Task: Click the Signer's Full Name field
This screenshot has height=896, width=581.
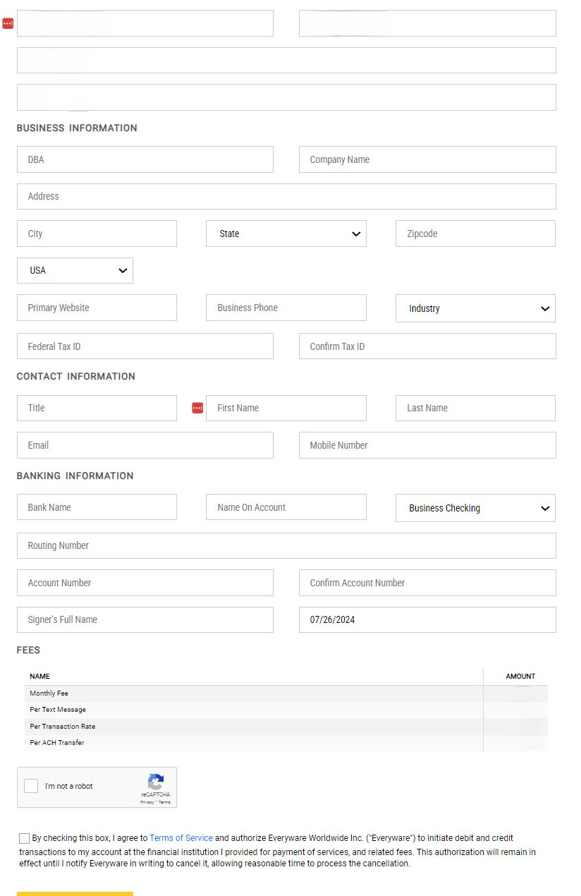Action: coord(145,619)
